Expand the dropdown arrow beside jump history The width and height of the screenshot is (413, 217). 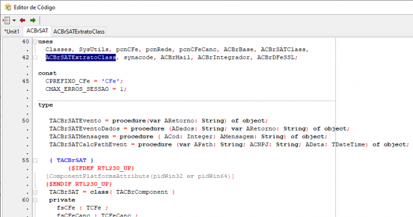click(14, 20)
